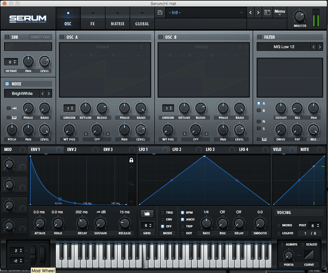Click the pitch bend wheel
The width and height of the screenshot is (328, 273).
(33, 255)
